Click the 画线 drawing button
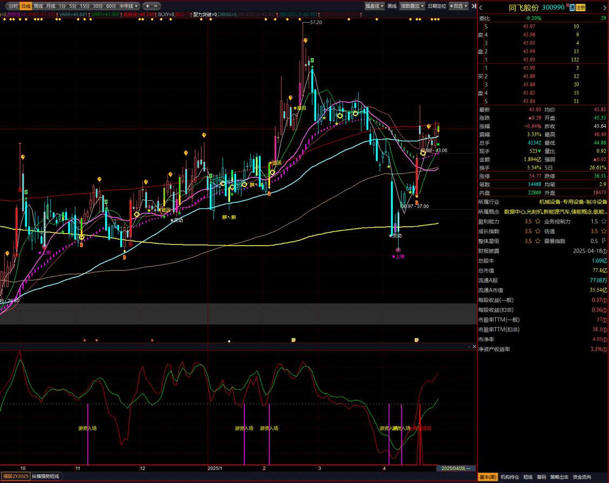 [x=392, y=6]
